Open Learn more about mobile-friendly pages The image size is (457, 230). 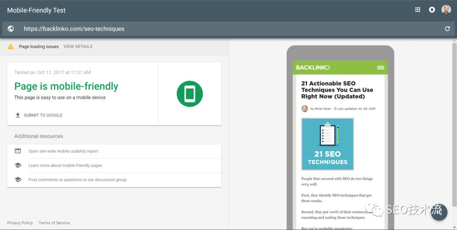(x=65, y=165)
